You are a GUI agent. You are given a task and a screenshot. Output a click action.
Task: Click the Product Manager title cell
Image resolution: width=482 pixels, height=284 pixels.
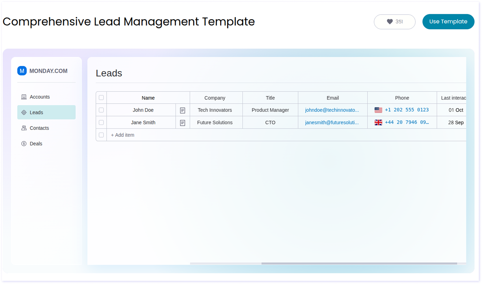coord(270,110)
